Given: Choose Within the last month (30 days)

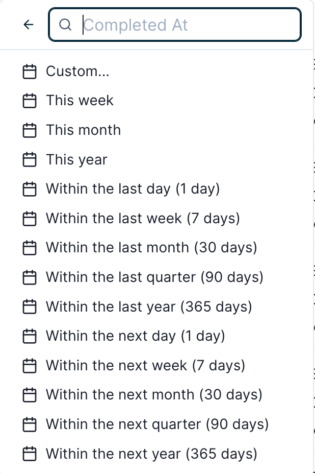Looking at the screenshot, I should coord(151,248).
